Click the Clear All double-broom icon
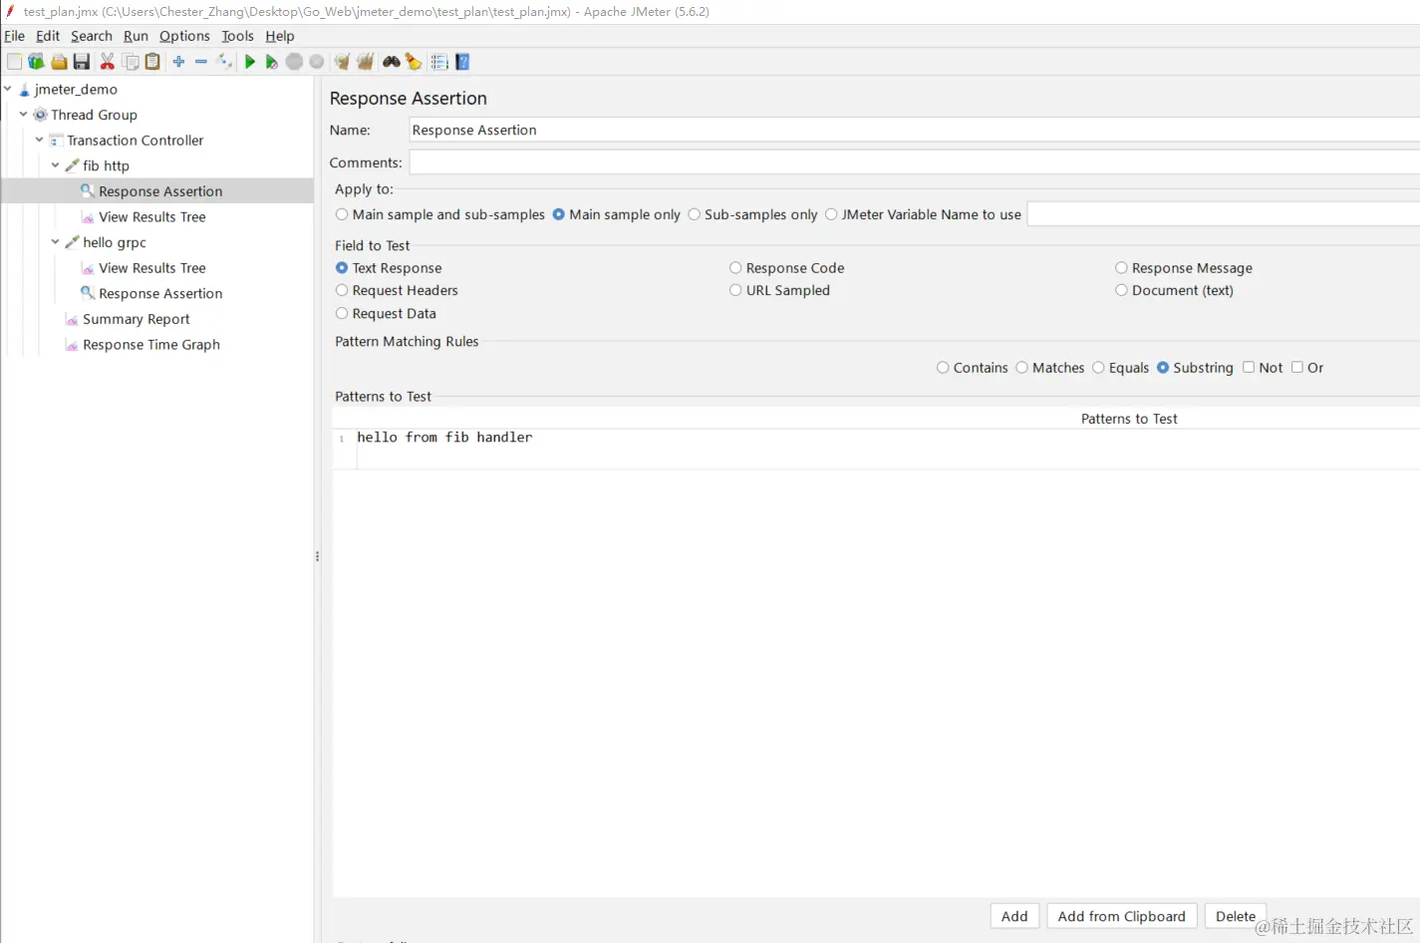This screenshot has height=943, width=1420. tap(365, 62)
